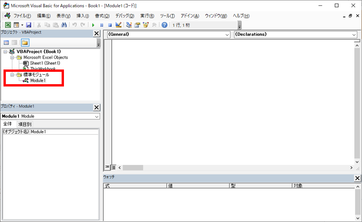Run the macro with the green play icon
The width and height of the screenshot is (362, 222).
[93, 25]
